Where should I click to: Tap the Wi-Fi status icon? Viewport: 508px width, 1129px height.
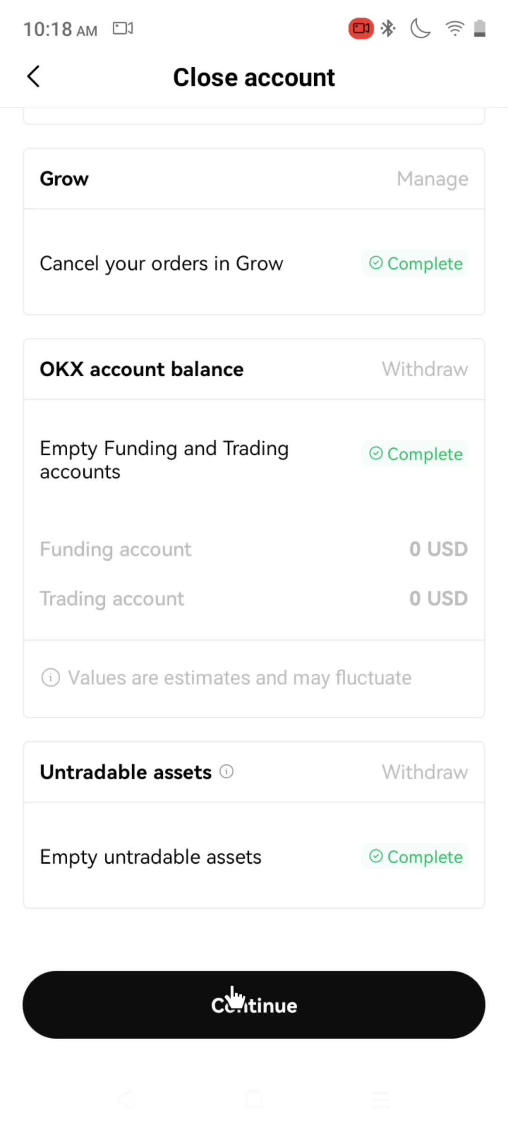pyautogui.click(x=454, y=29)
